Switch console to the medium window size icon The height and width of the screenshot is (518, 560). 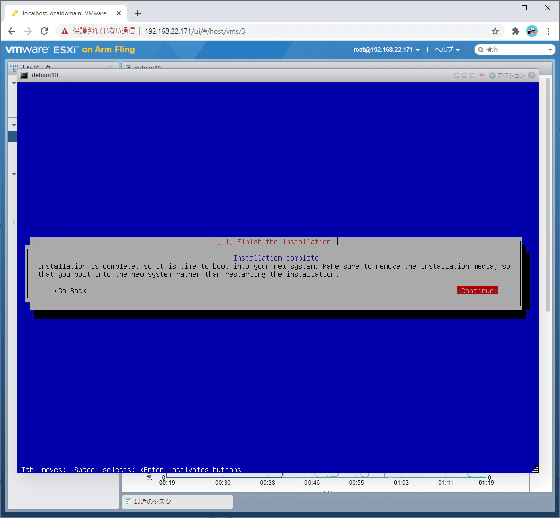tap(465, 76)
